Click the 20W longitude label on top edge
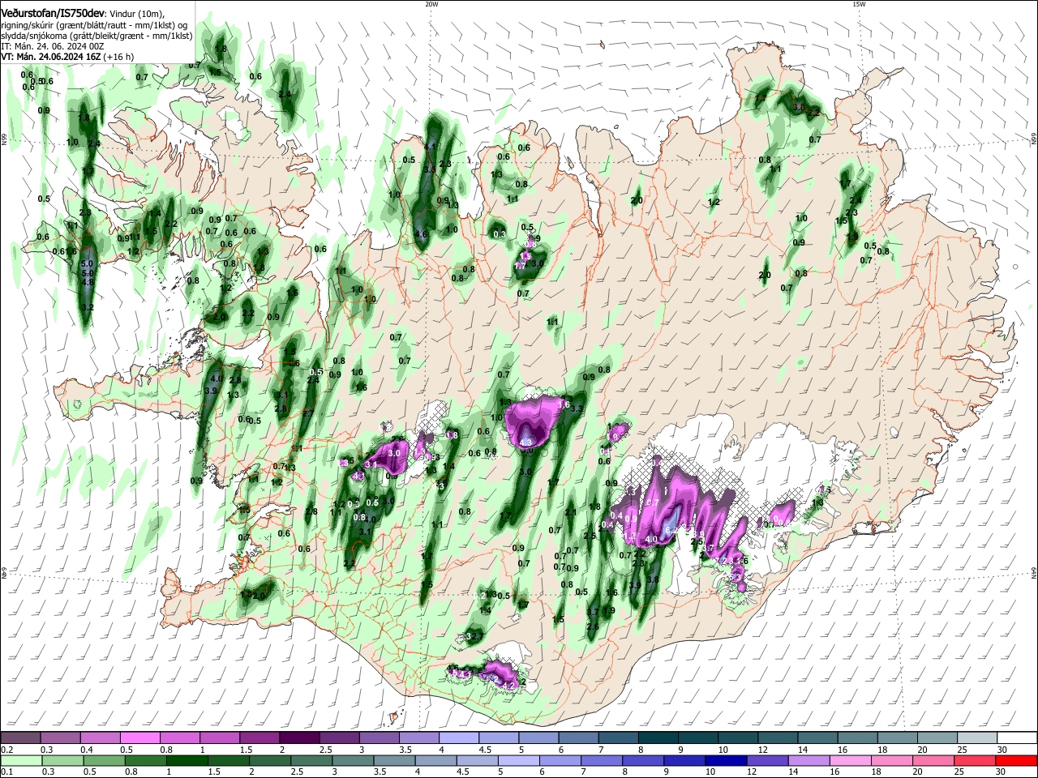 point(431,4)
